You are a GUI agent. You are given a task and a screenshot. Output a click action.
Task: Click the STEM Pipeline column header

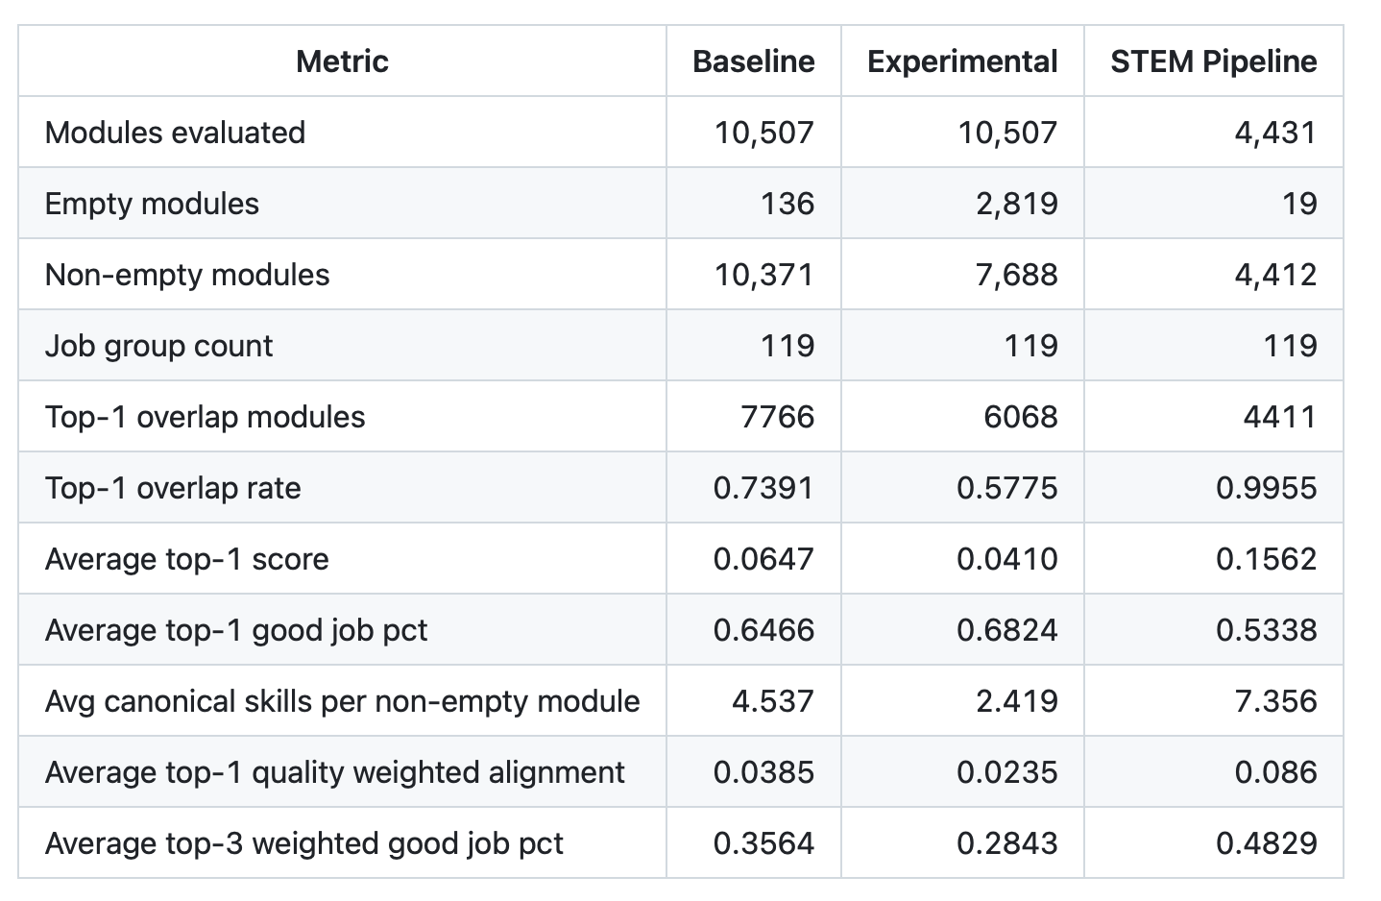click(x=1213, y=61)
